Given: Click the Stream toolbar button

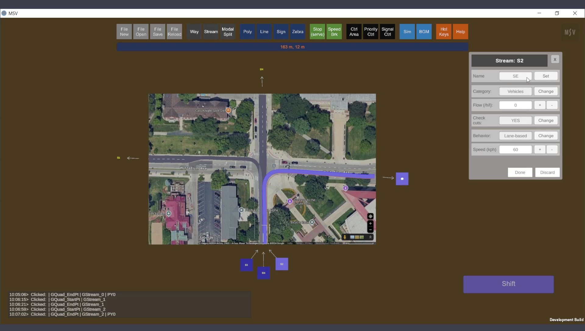Looking at the screenshot, I should pyautogui.click(x=211, y=32).
